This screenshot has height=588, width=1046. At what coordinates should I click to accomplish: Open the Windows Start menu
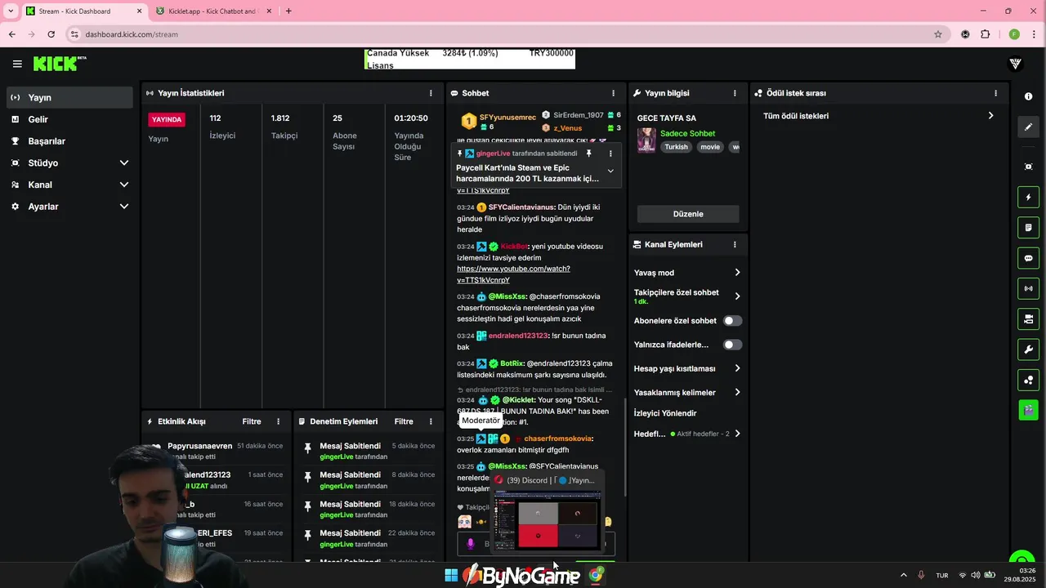pyautogui.click(x=450, y=576)
